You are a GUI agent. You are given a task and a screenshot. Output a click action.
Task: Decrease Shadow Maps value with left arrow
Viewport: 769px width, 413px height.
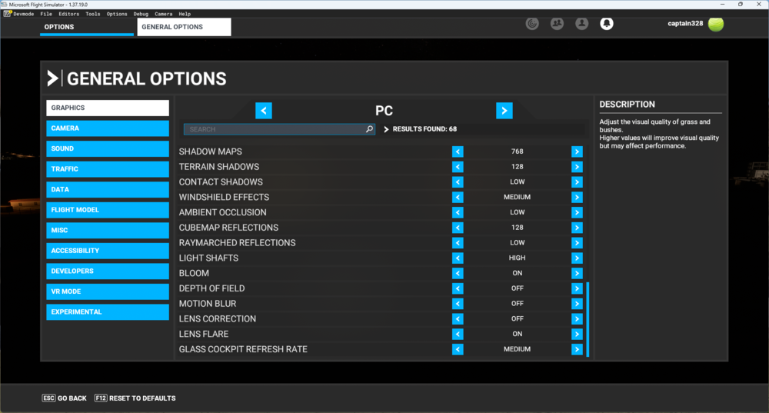[458, 152]
